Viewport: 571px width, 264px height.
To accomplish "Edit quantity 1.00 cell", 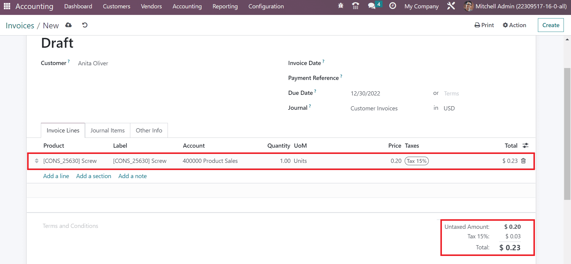I will point(285,161).
